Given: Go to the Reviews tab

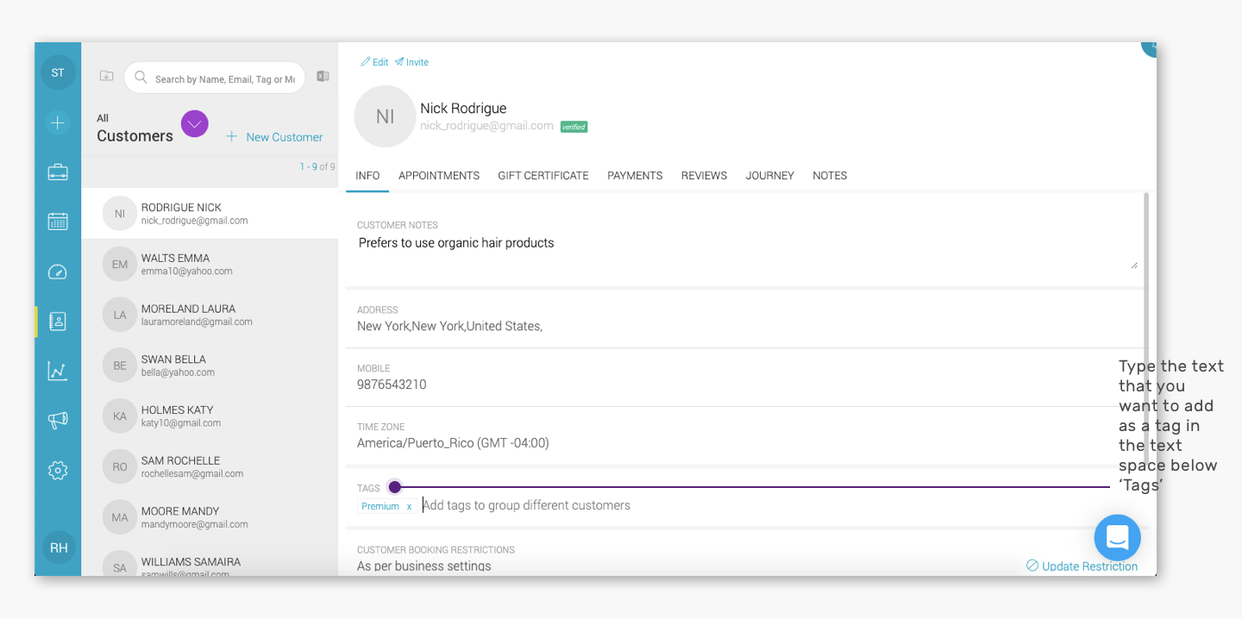Looking at the screenshot, I should click(704, 176).
